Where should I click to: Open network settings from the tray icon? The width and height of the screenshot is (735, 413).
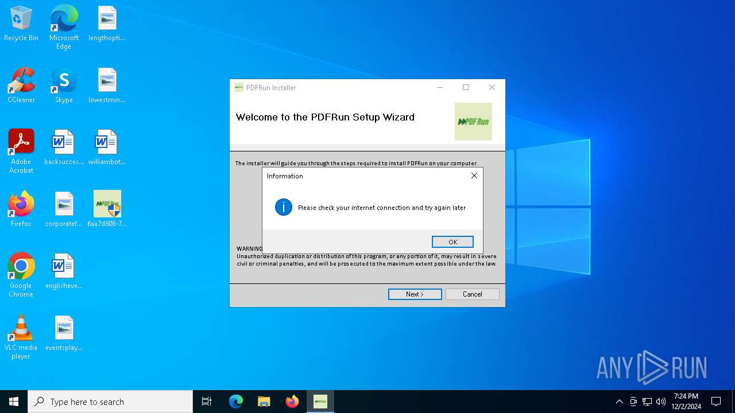coord(647,402)
